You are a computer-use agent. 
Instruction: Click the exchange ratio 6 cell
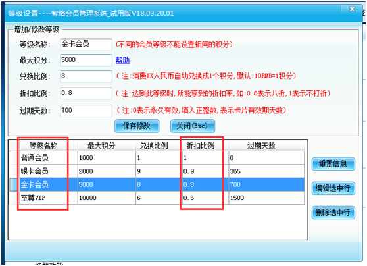159,198
